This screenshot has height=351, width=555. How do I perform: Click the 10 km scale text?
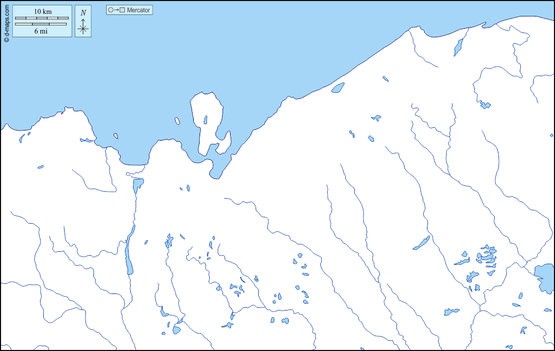[43, 12]
